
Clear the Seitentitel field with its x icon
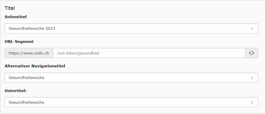[x=252, y=29]
